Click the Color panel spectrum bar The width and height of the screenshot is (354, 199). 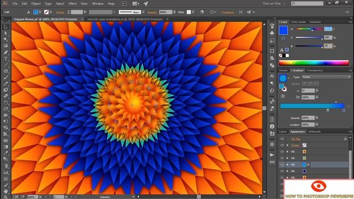coord(314,62)
